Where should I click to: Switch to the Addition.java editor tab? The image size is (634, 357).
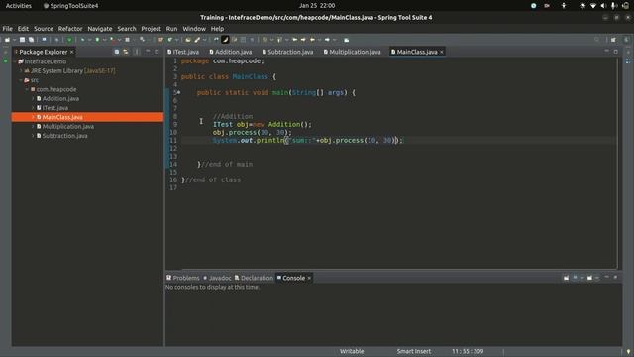pos(231,52)
